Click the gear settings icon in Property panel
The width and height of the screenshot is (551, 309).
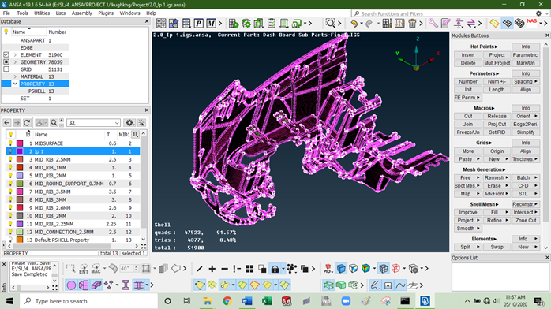click(129, 123)
